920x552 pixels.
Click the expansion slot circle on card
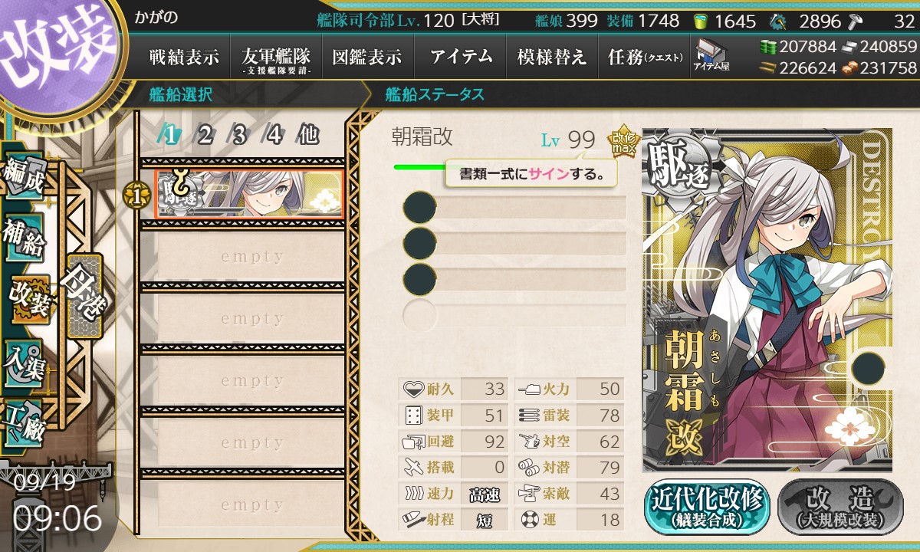868,369
